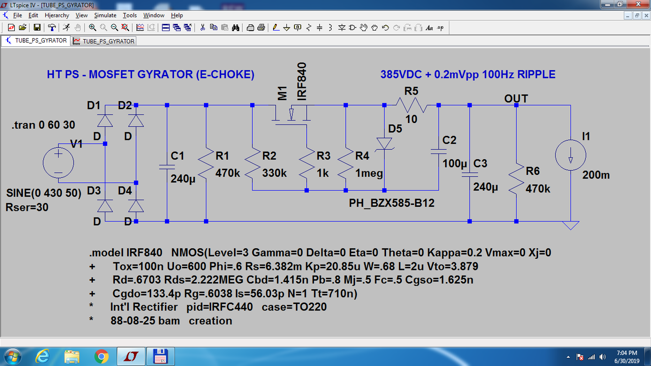The height and width of the screenshot is (366, 651).
Task: Click the zoom to fit icon
Action: point(125,27)
